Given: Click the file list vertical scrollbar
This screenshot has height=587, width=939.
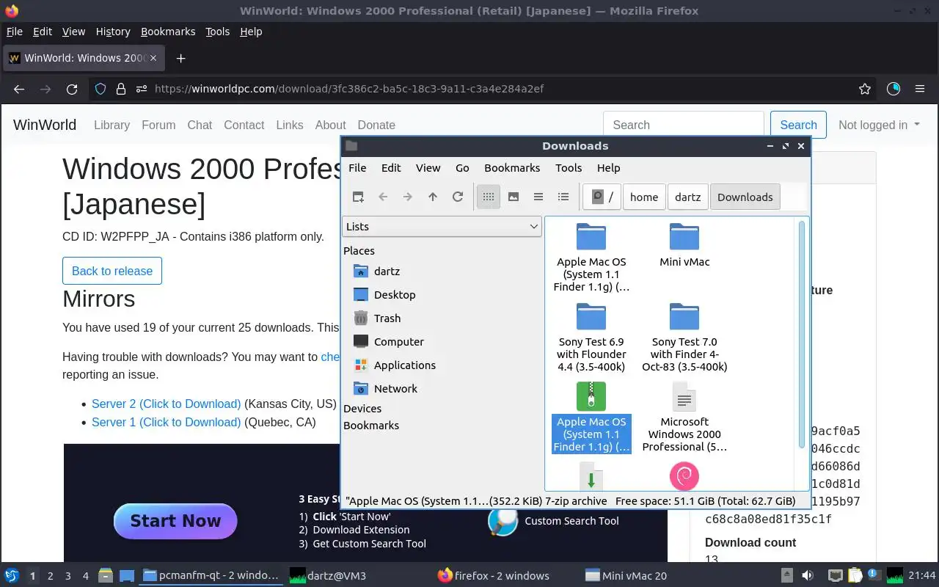Looking at the screenshot, I should click(802, 334).
